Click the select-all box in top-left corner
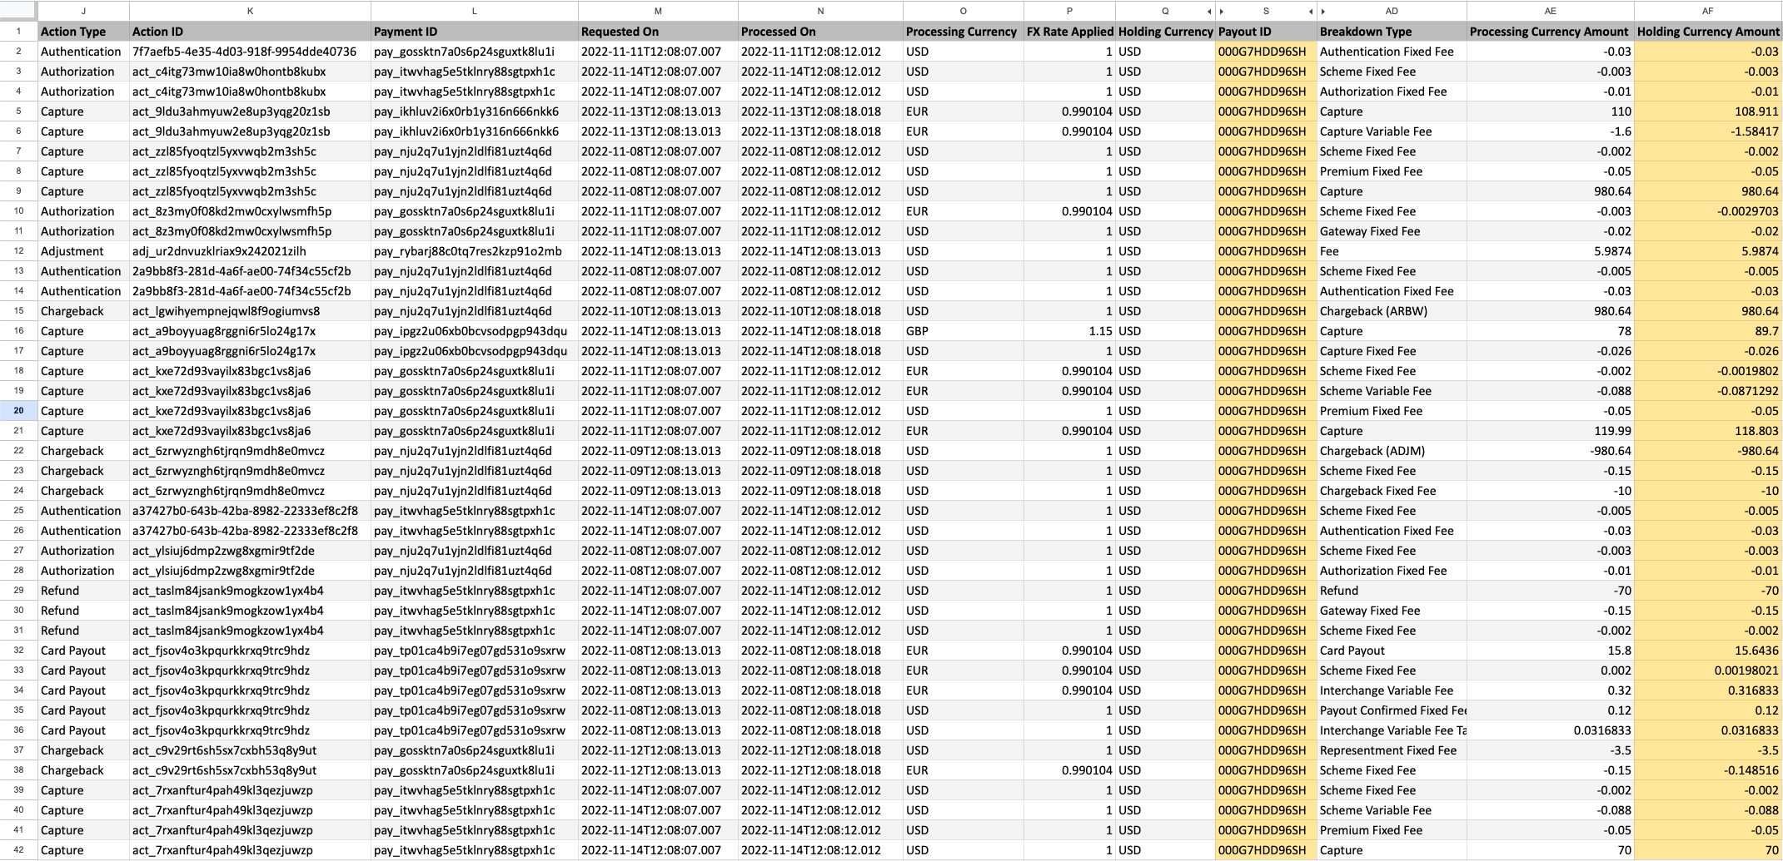 [x=18, y=11]
